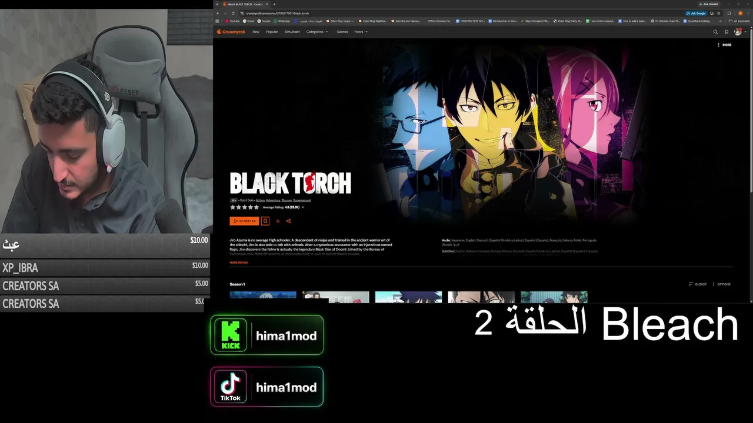
Task: Open the Action genre link
Action: click(x=260, y=200)
